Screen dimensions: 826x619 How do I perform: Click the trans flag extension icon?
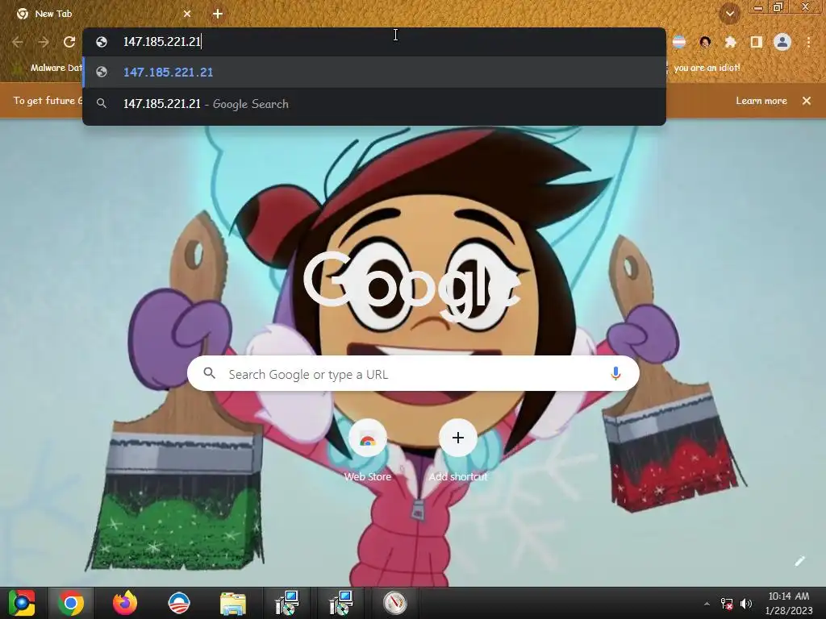tap(679, 42)
